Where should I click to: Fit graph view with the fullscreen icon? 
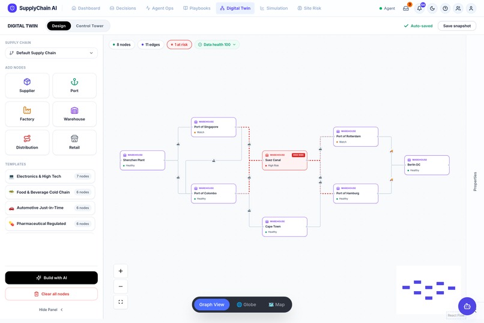(x=121, y=302)
